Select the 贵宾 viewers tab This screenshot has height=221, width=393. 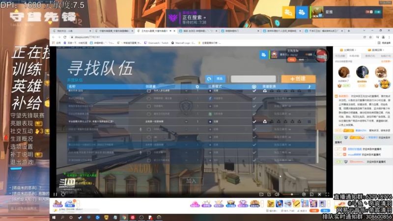tap(370, 56)
